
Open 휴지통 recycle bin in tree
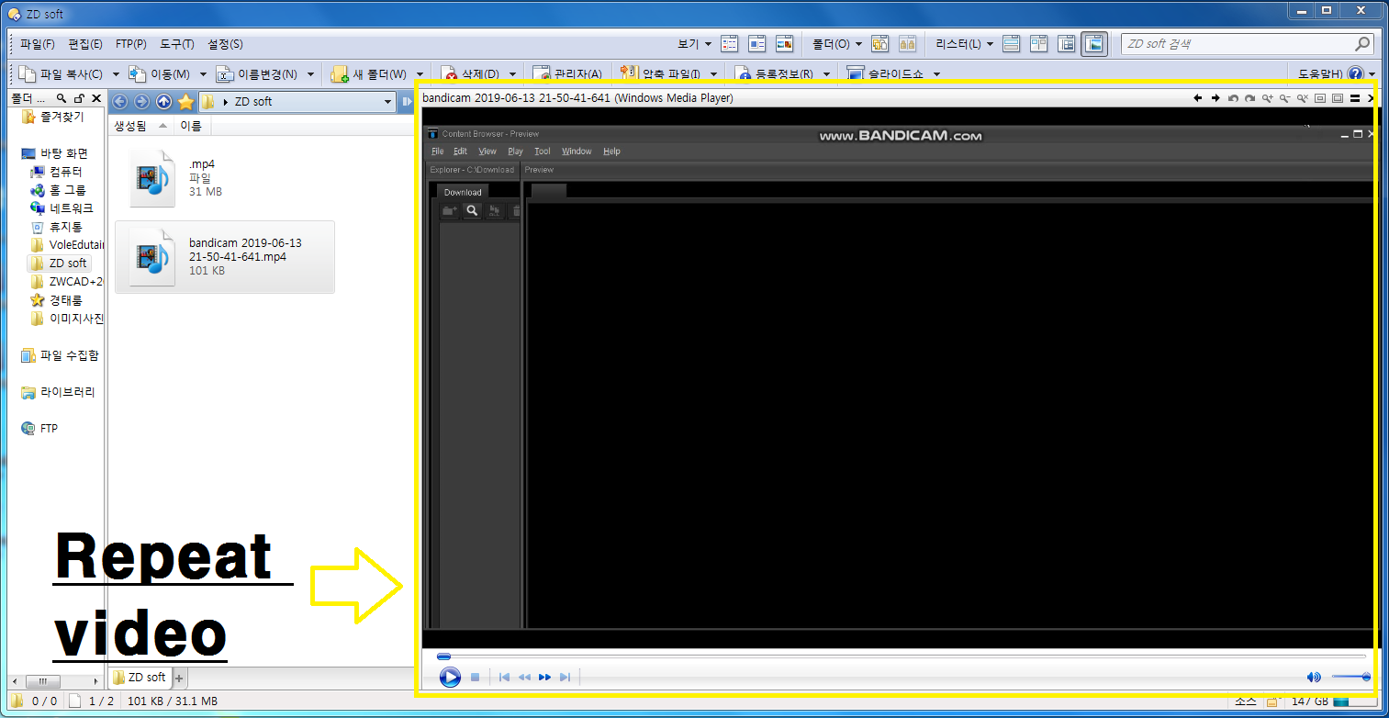point(57,227)
